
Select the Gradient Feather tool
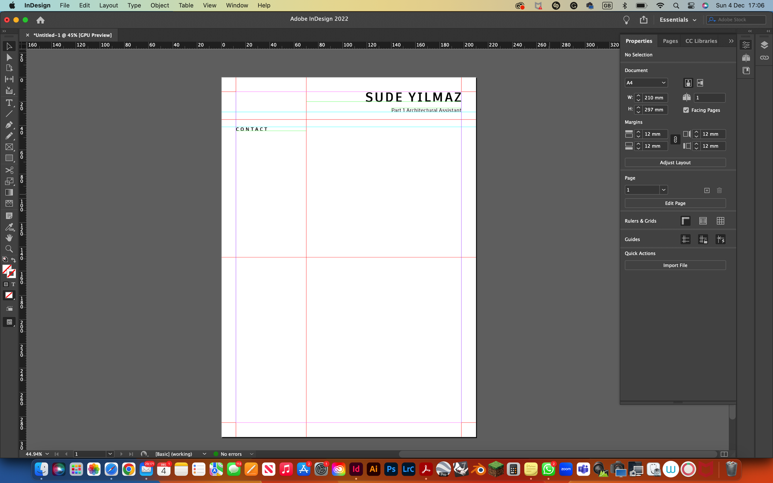tap(9, 203)
